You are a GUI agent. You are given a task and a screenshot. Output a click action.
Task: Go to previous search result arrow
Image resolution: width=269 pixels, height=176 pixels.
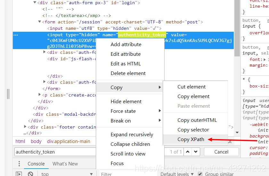pyautogui.click(x=188, y=152)
